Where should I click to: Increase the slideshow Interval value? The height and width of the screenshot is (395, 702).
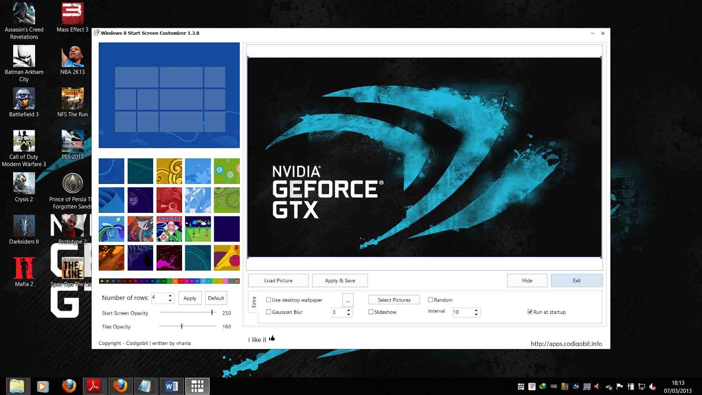point(476,310)
